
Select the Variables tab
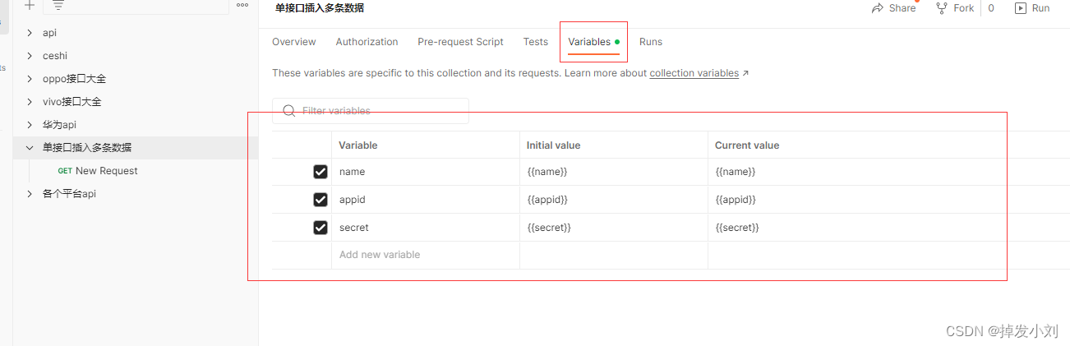[x=589, y=42]
